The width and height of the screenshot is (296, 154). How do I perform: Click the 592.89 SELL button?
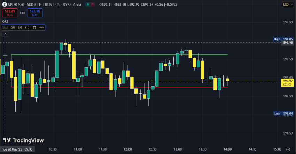pos(10,13)
